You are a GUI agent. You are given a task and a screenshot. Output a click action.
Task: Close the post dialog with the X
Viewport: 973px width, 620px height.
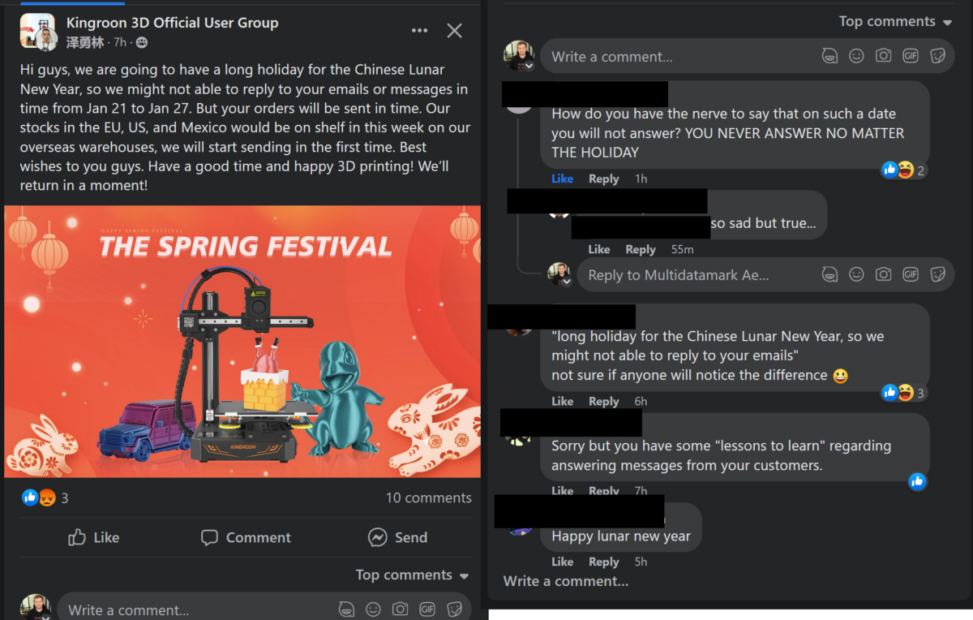tap(454, 31)
